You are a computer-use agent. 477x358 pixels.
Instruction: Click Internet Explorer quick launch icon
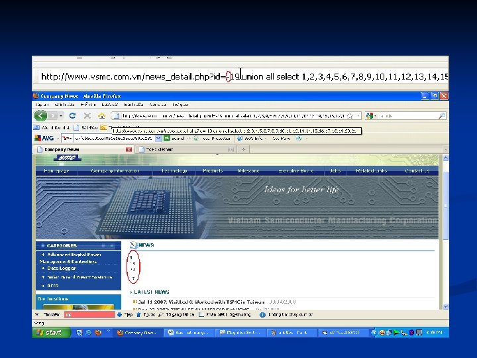tap(89, 333)
